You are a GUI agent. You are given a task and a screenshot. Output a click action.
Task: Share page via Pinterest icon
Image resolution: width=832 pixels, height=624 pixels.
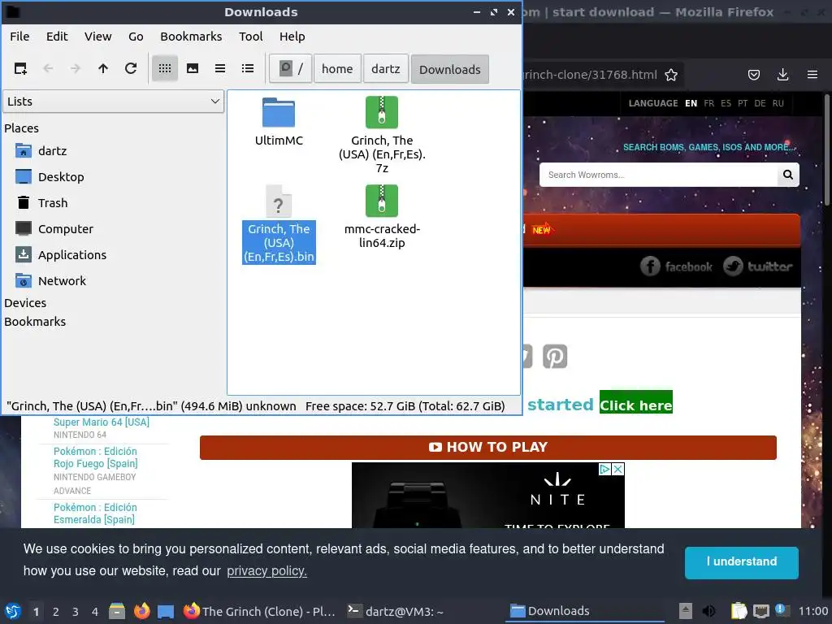tap(555, 356)
